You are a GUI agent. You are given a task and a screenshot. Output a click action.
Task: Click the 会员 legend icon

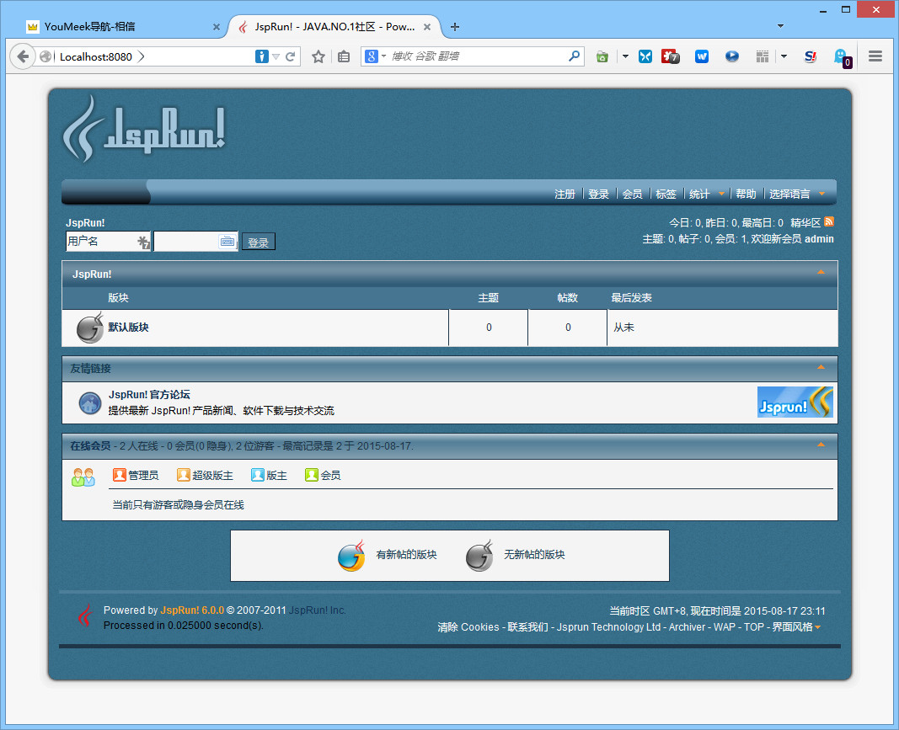click(310, 474)
